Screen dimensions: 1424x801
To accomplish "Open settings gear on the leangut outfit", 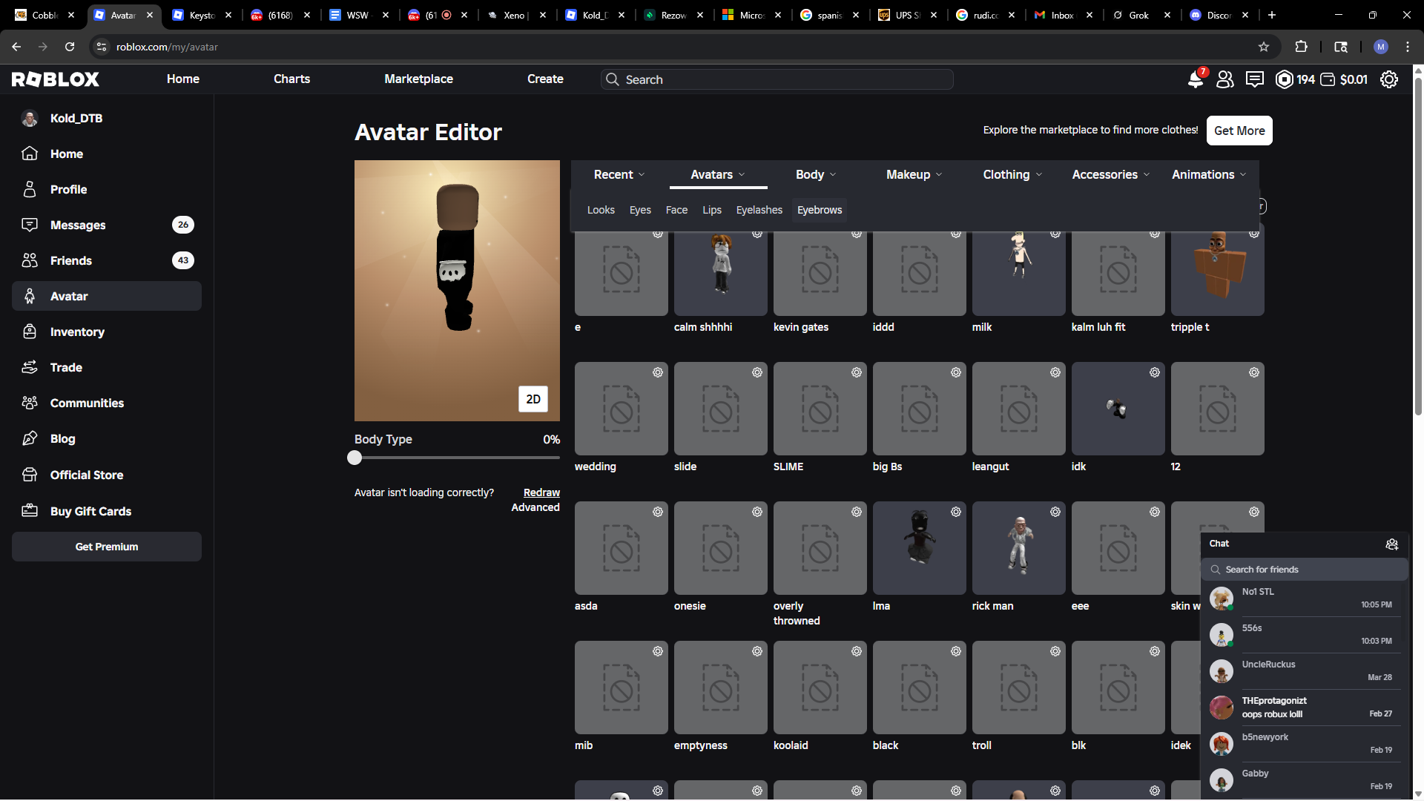I will pyautogui.click(x=1055, y=372).
